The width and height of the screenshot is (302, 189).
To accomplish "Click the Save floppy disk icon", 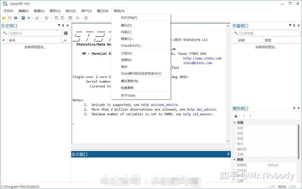I will click(x=10, y=18).
